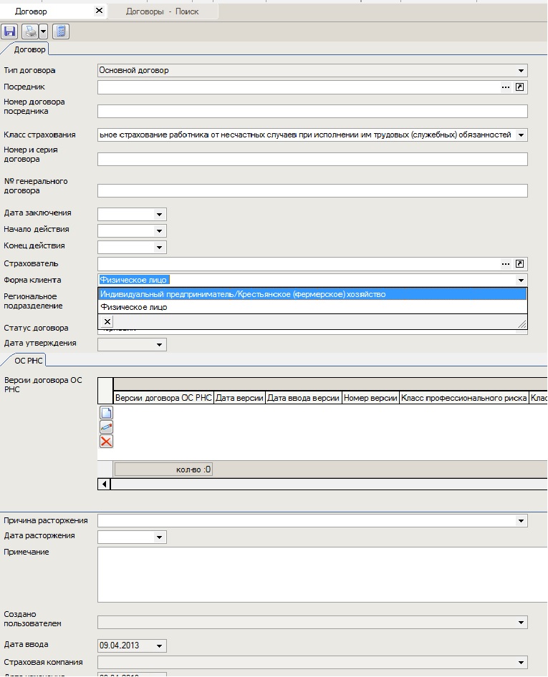Expand the Тип договора dropdown
The width and height of the screenshot is (548, 677).
tap(521, 71)
